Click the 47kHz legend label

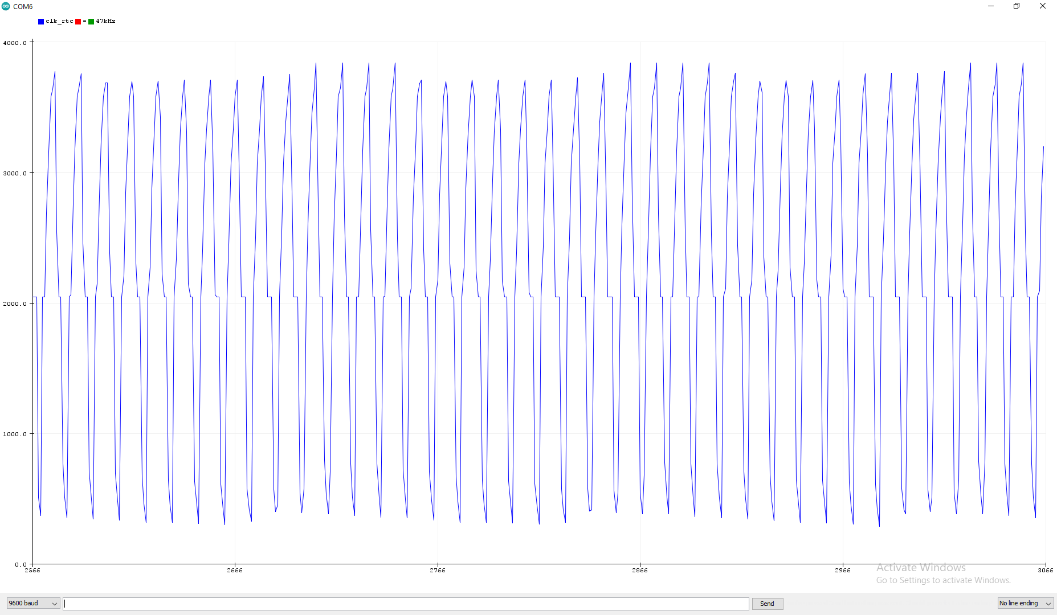[x=105, y=21]
